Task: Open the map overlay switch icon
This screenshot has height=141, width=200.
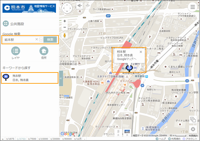Action: pyautogui.click(x=193, y=120)
